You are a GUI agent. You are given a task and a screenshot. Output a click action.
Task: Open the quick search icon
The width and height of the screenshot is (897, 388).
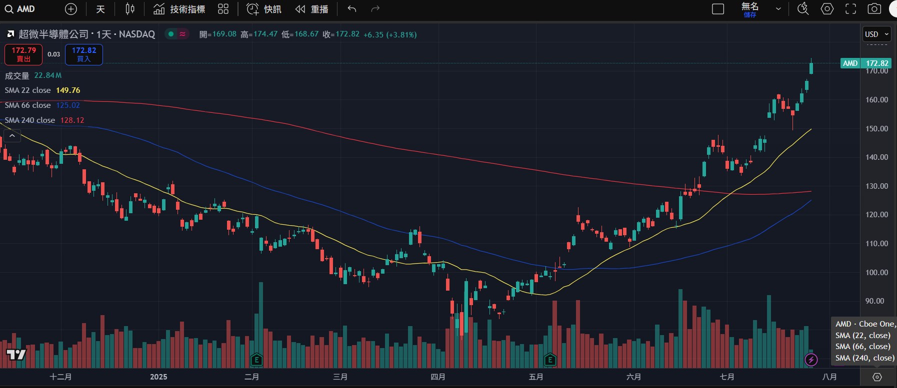tap(803, 9)
